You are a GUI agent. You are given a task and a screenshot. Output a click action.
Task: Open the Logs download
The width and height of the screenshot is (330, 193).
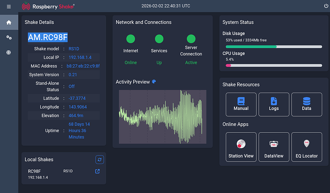coord(274,104)
